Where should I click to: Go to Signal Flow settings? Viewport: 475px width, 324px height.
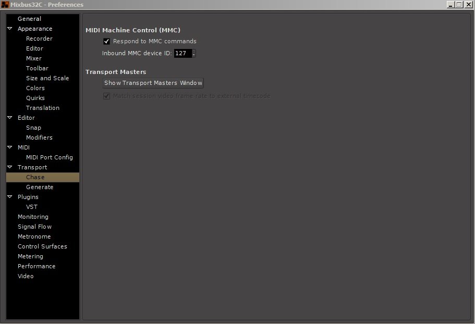pos(34,227)
